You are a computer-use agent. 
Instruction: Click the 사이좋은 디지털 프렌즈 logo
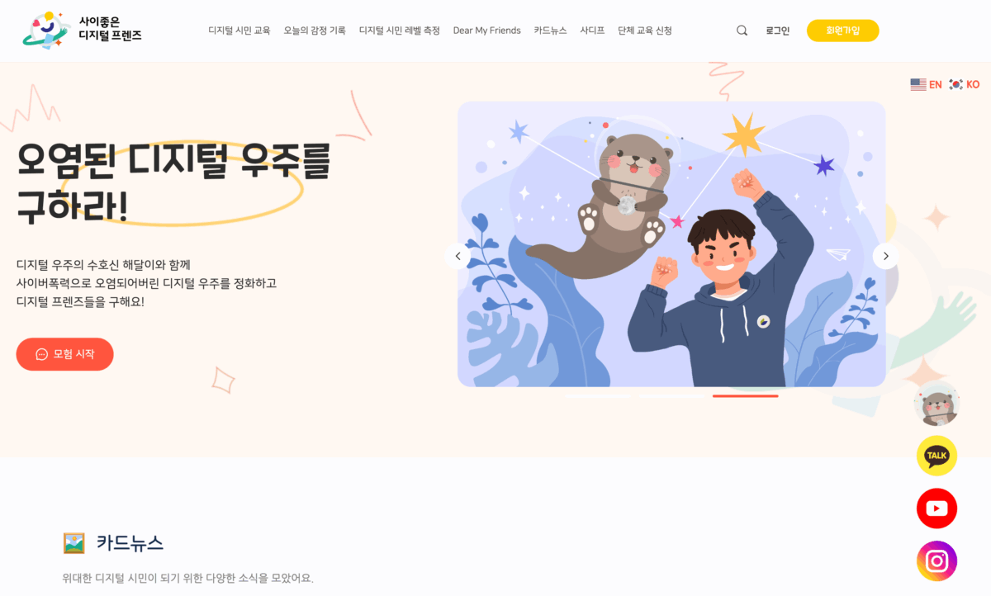coord(82,31)
